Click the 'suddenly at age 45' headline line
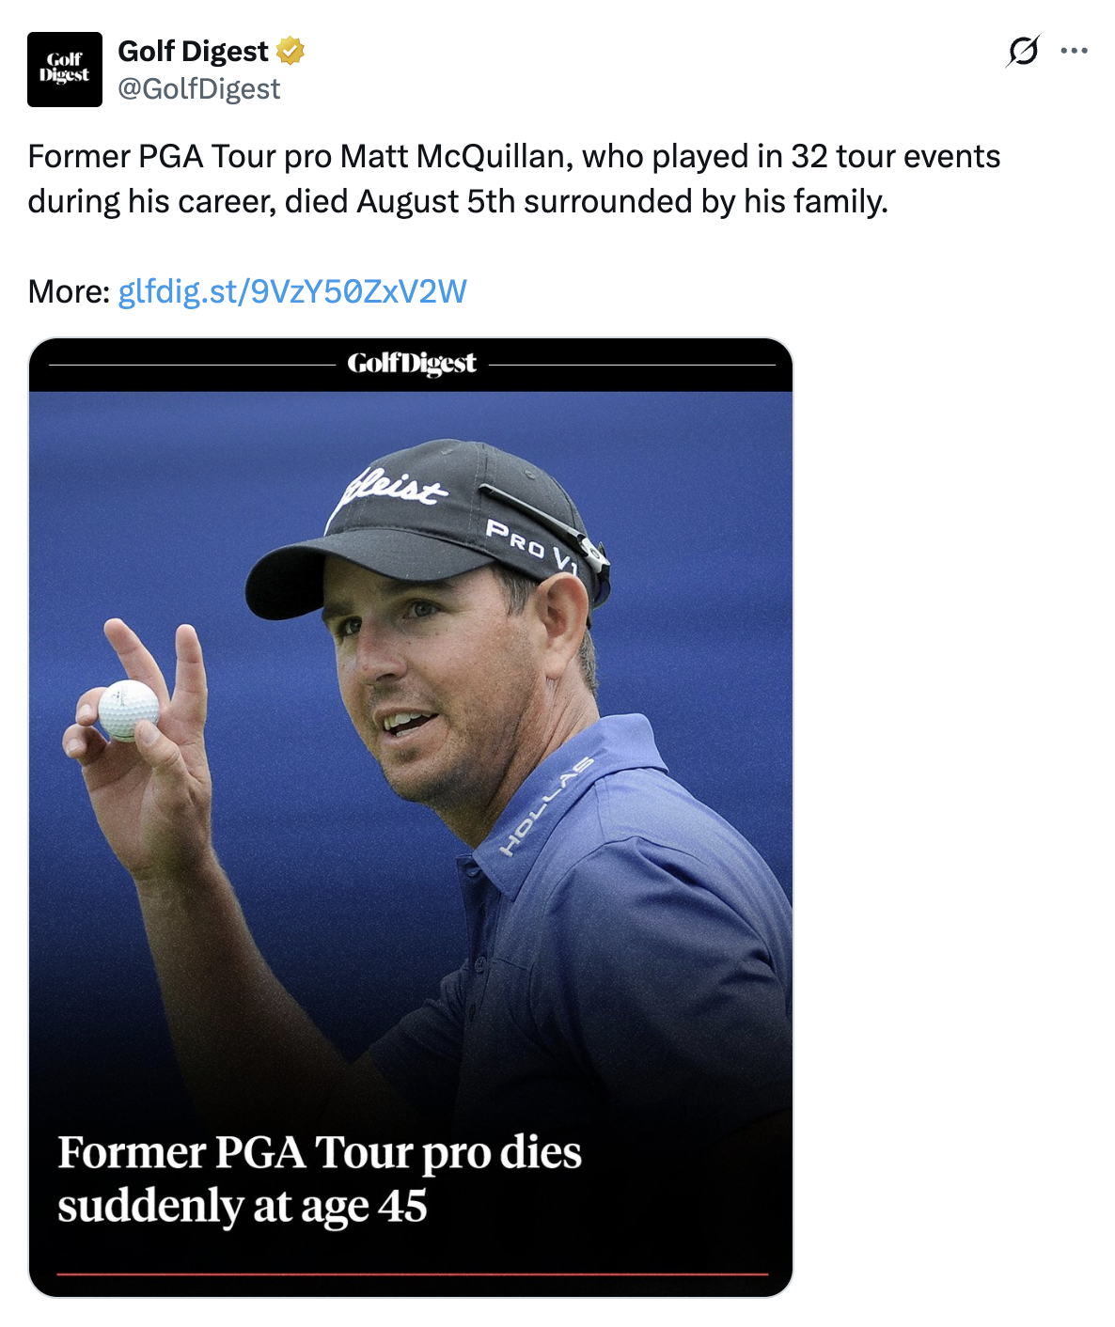The image size is (1115, 1327). coord(243,1206)
